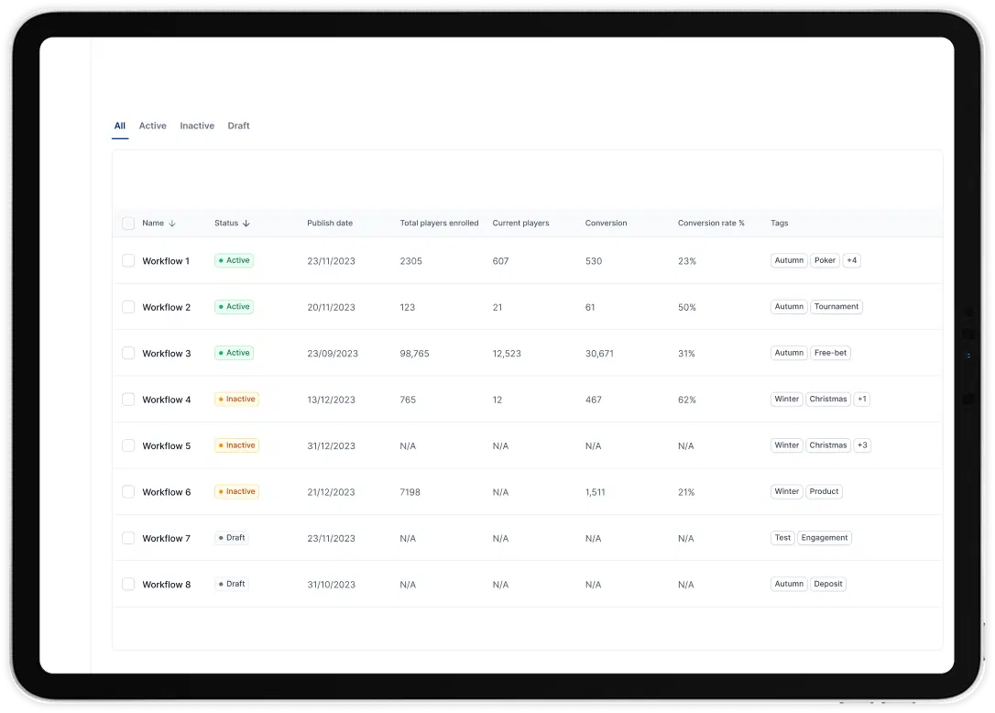The width and height of the screenshot is (995, 713).
Task: Tick the Workflow 4 checkbox
Action: click(x=128, y=400)
